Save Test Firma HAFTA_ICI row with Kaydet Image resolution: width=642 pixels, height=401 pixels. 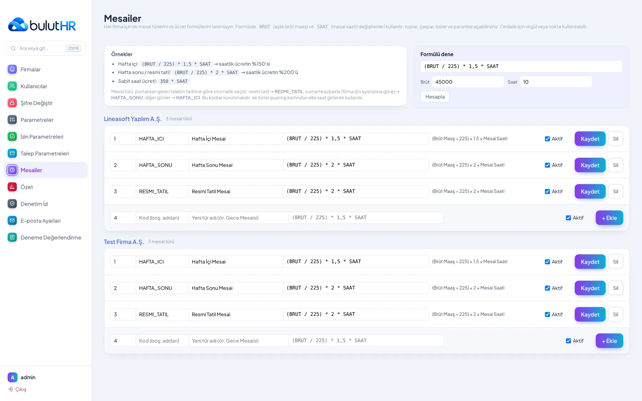point(590,262)
